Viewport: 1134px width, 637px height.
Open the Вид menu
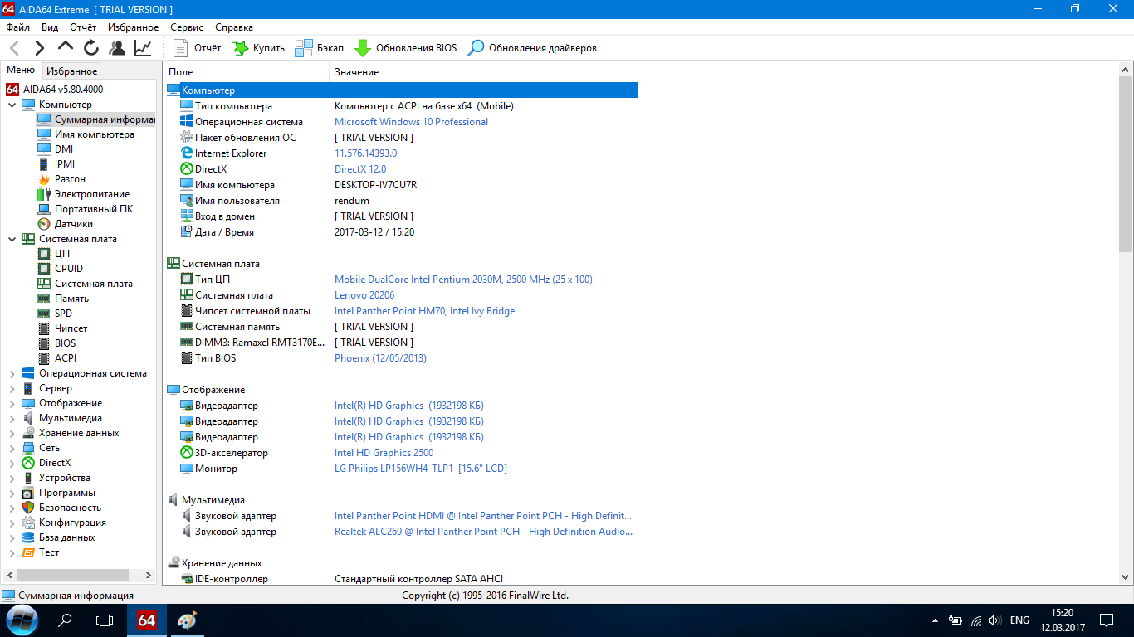pyautogui.click(x=50, y=27)
